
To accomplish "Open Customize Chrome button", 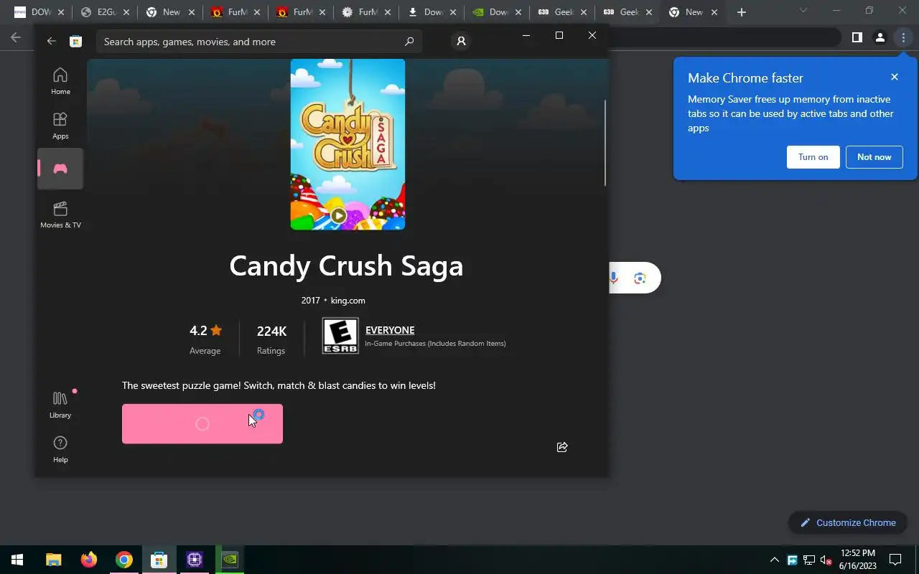I will [x=848, y=522].
